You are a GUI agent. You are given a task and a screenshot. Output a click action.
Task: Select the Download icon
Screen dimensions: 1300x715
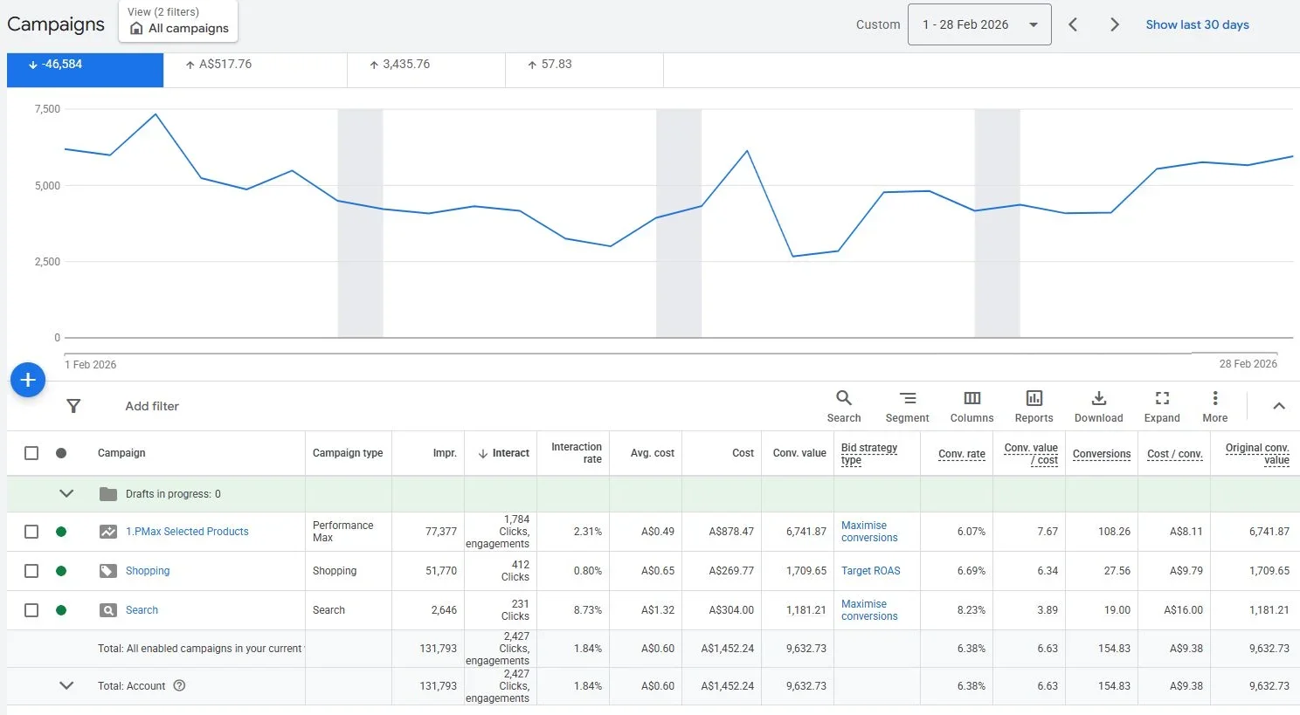(x=1098, y=405)
